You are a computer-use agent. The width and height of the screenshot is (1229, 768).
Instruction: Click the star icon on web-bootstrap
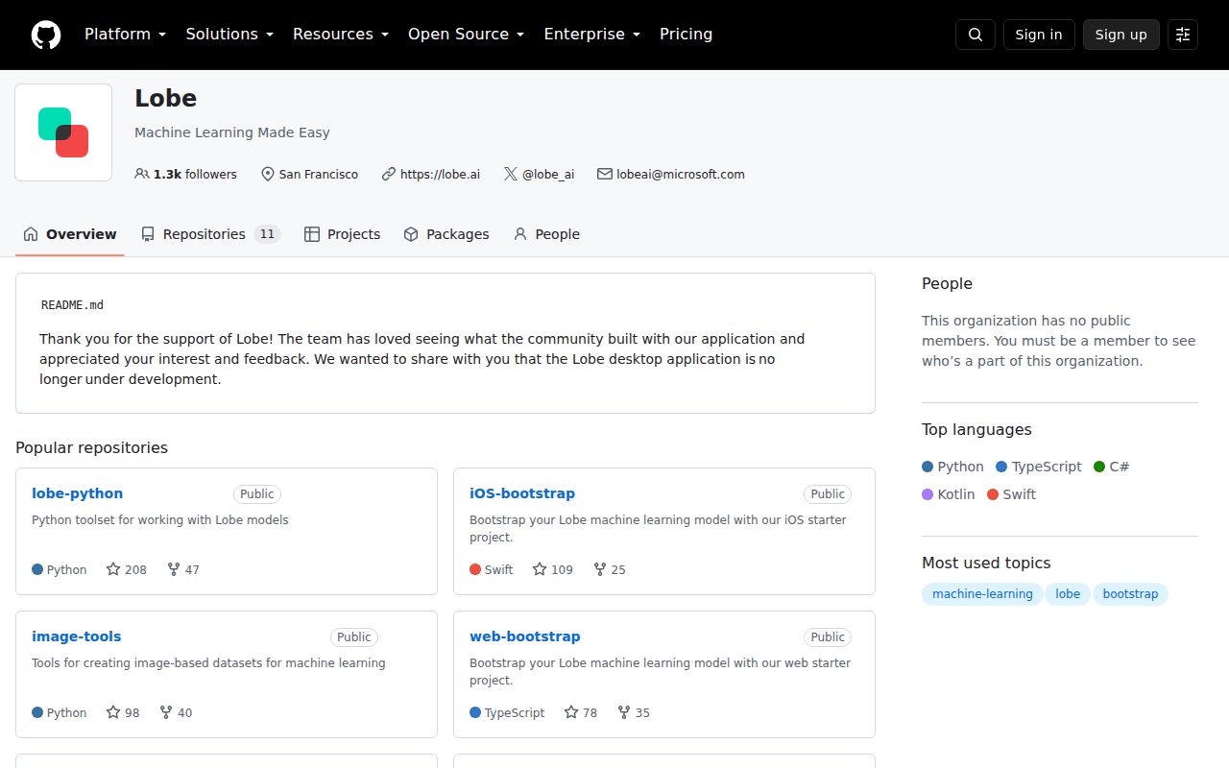point(571,712)
